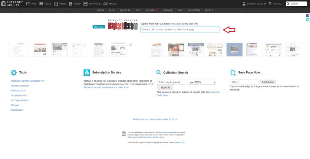Open Wayback Machine Availability API link
The image size is (310, 159).
point(28,81)
